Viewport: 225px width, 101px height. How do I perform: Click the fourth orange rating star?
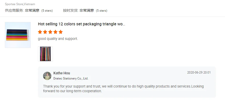(x=55, y=32)
